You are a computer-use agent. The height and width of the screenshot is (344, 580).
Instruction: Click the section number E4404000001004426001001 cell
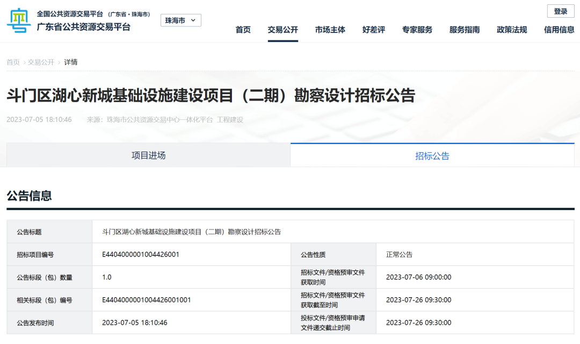click(x=146, y=300)
